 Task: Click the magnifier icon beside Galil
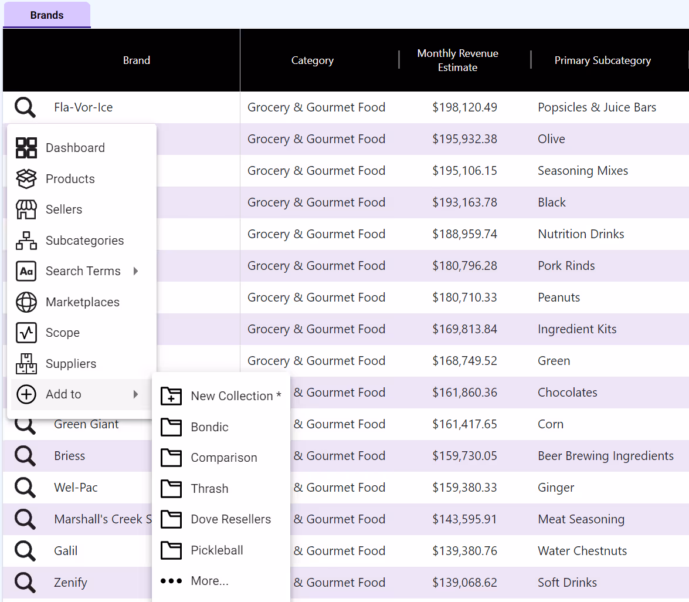tap(25, 551)
